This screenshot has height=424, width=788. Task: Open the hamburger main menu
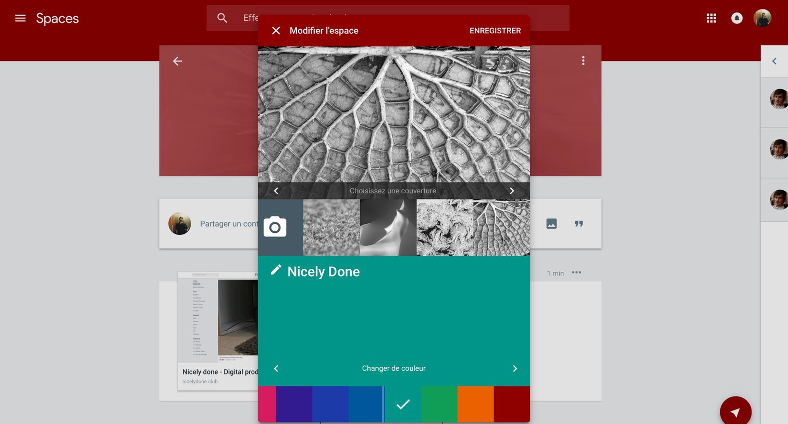click(20, 18)
